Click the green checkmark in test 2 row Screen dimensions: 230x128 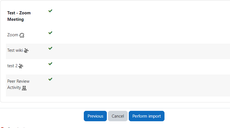point(50,64)
